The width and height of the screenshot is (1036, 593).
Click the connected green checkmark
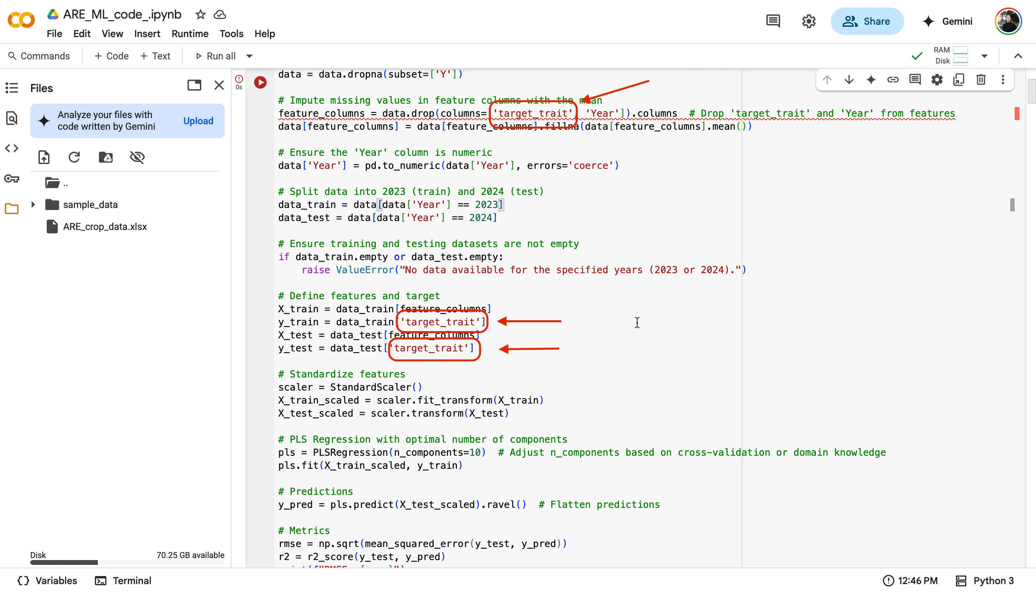pos(916,56)
